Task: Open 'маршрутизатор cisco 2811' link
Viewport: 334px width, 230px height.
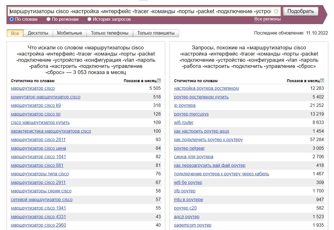Action: coord(38,139)
